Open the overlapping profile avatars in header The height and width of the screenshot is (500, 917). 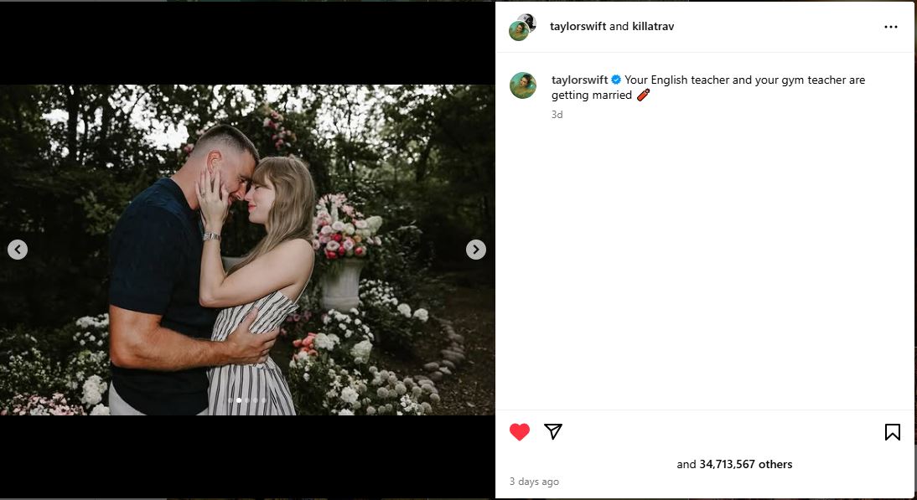[522, 27]
